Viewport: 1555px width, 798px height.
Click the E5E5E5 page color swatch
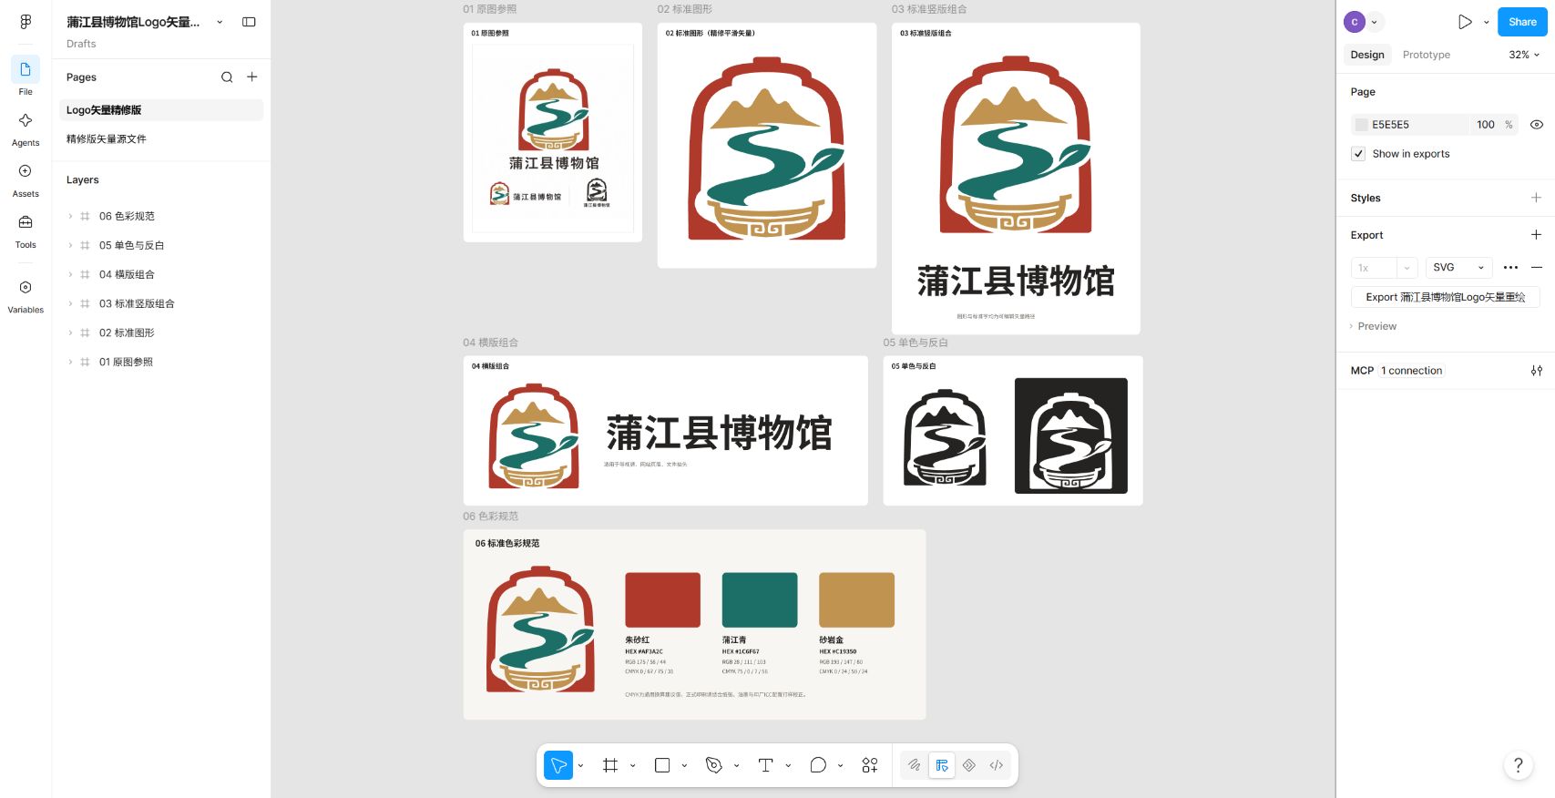point(1362,125)
